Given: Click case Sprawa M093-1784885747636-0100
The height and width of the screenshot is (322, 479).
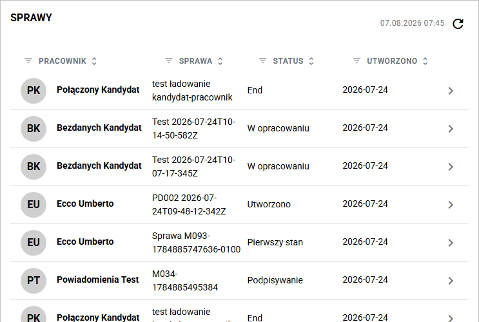Looking at the screenshot, I should point(196,243).
